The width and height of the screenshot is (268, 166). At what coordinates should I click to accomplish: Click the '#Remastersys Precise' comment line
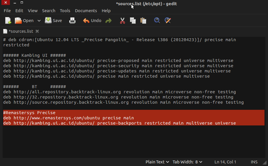click(x=29, y=113)
